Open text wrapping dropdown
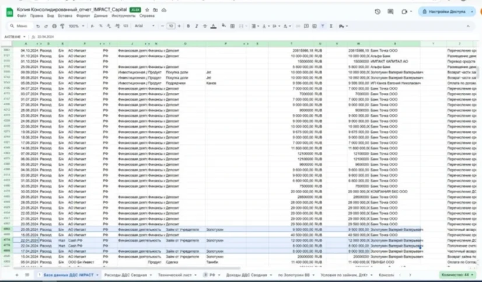The width and height of the screenshot is (482, 282). coord(276,26)
